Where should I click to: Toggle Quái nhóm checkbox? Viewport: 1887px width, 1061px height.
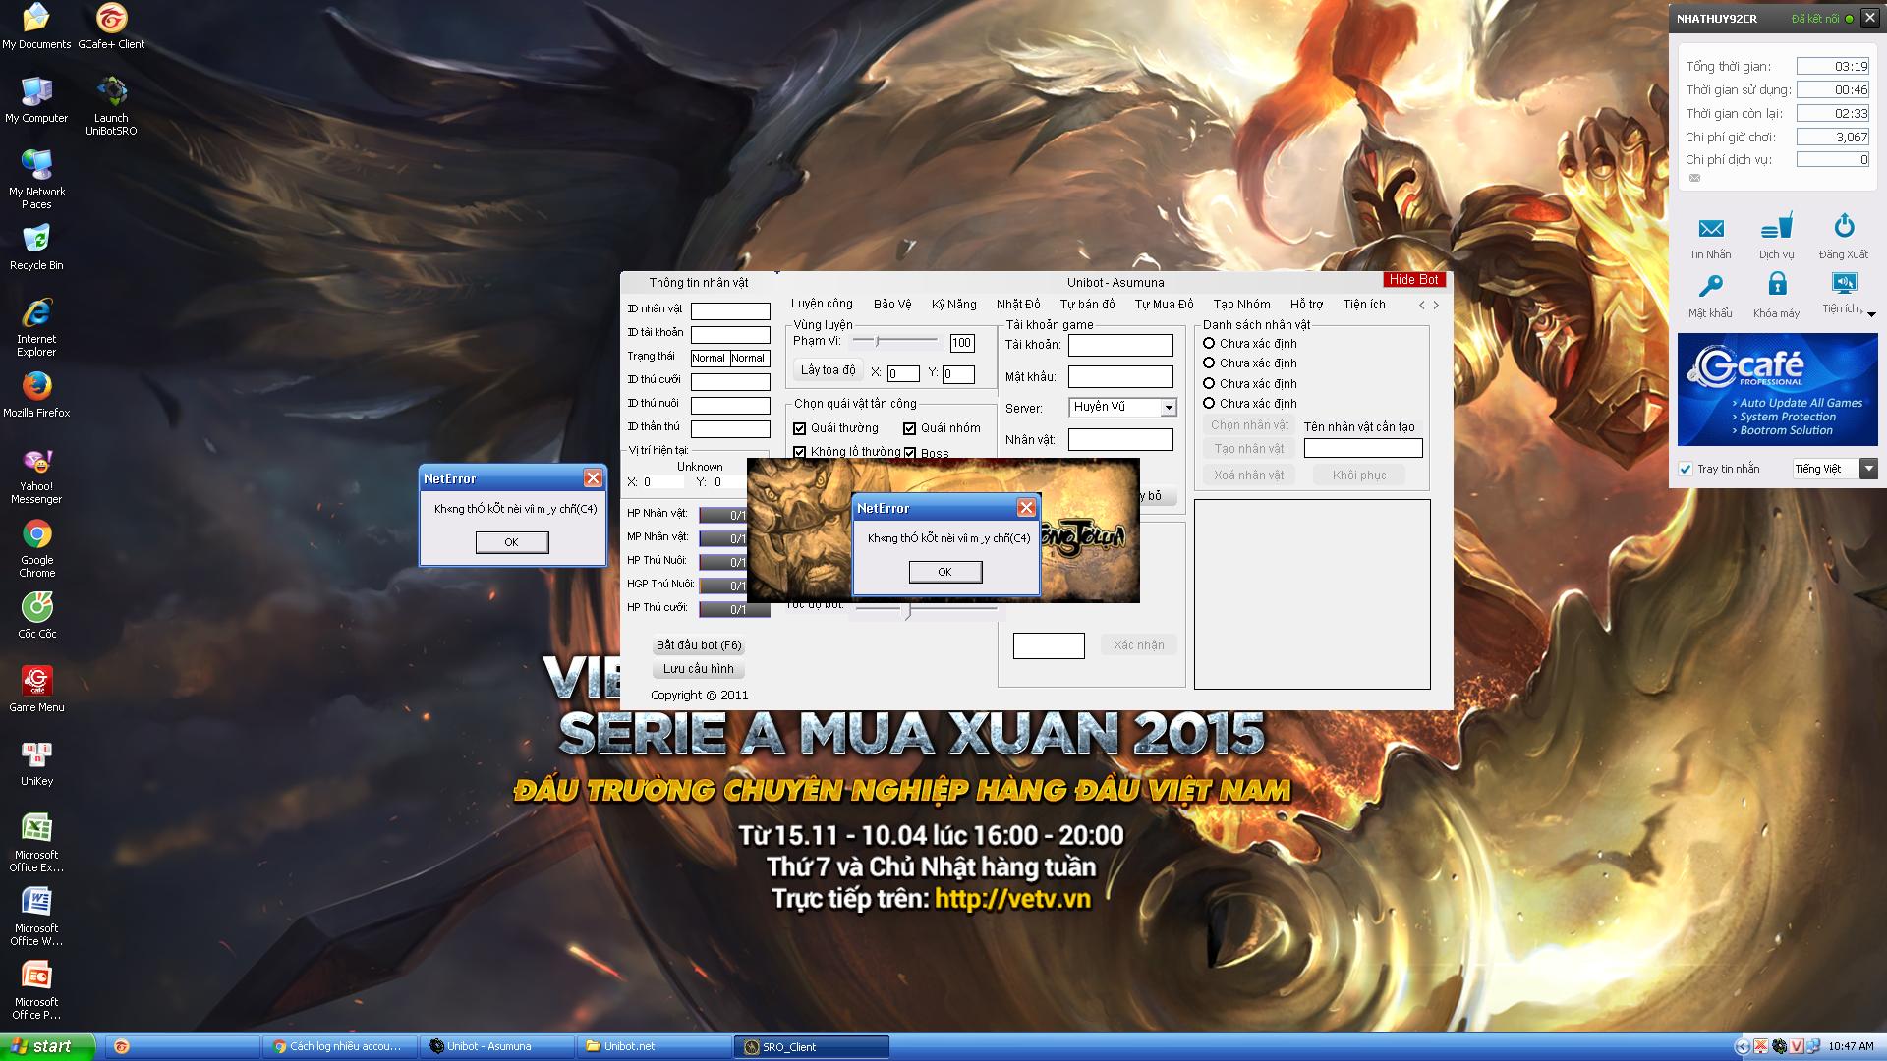coord(909,428)
